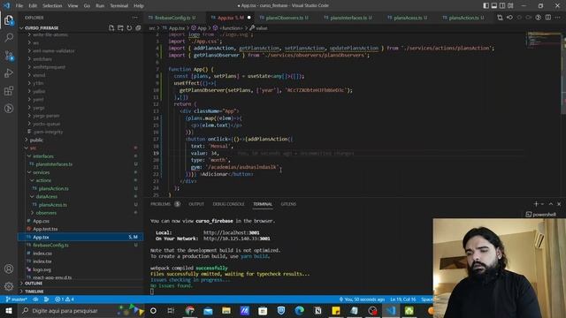
Task: Open the File menu
Action: click(19, 5)
